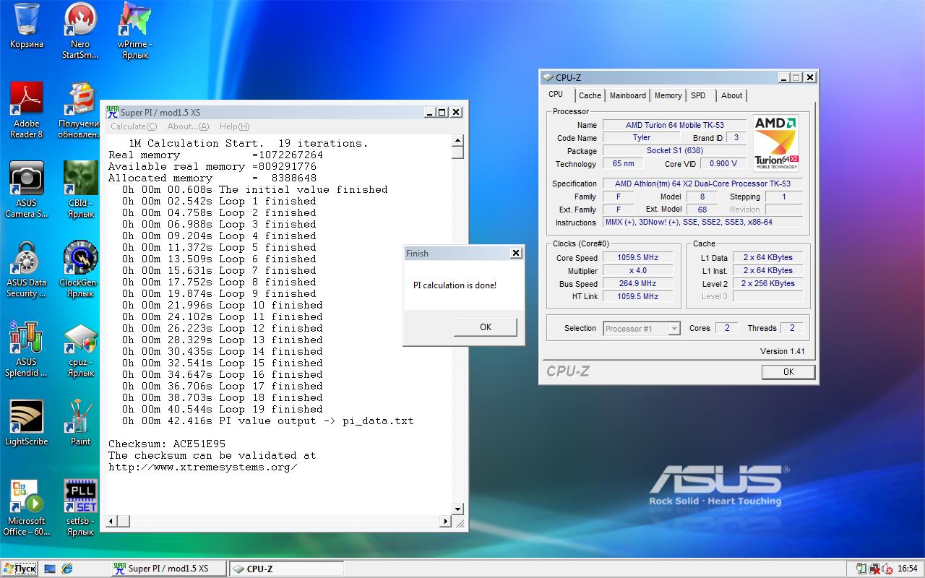
Task: Click Super PI horizontal scrollbar right arrow
Action: tap(446, 521)
